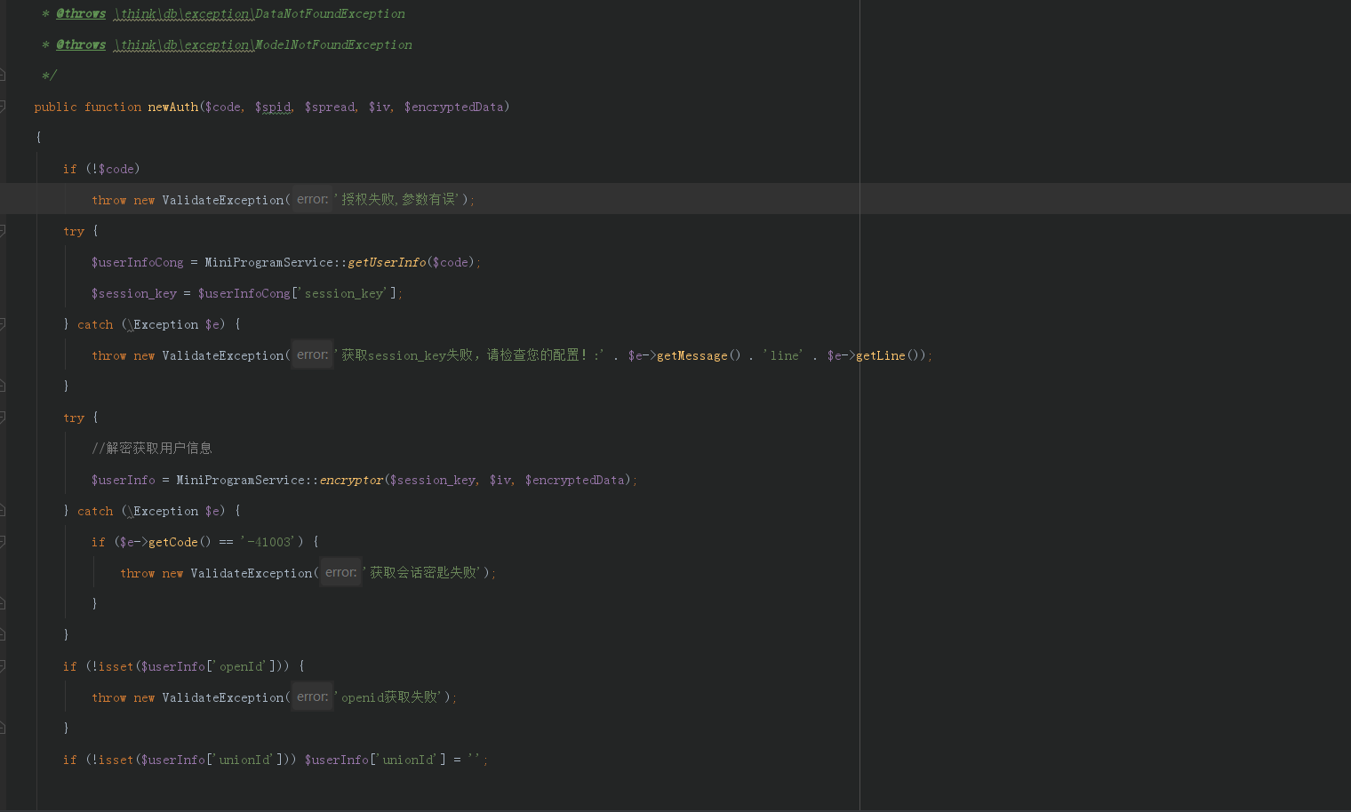Click the 'session_key' array key string

pyautogui.click(x=343, y=293)
